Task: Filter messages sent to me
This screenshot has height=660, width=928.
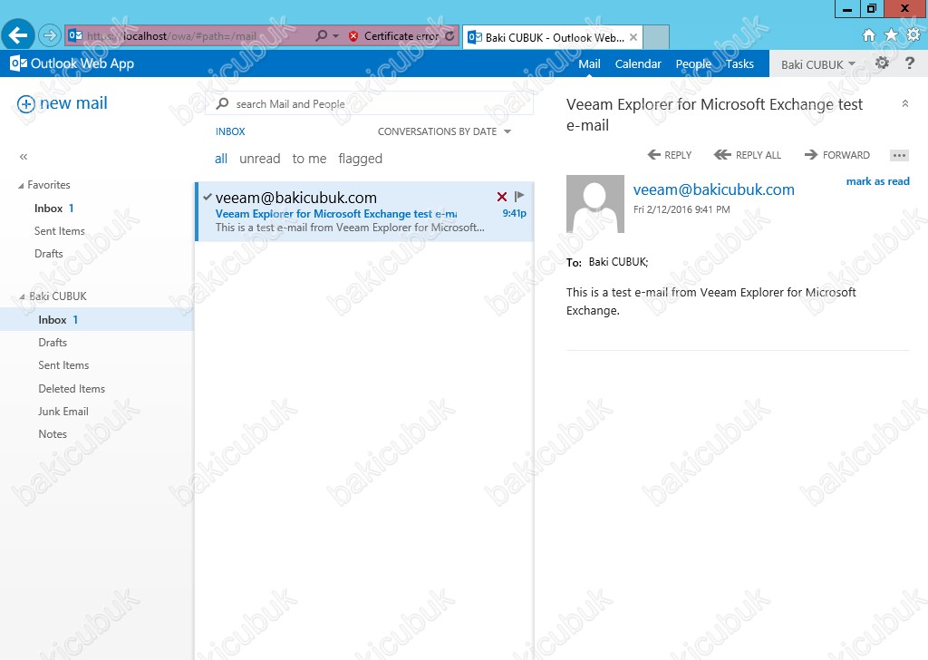Action: (309, 159)
